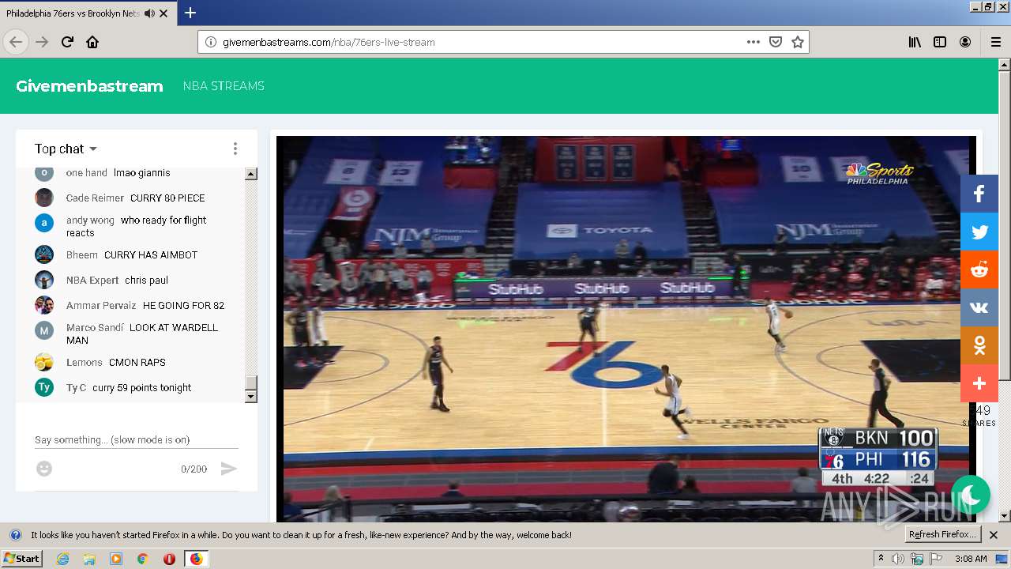
Task: Send the chat message arrow
Action: click(x=228, y=469)
